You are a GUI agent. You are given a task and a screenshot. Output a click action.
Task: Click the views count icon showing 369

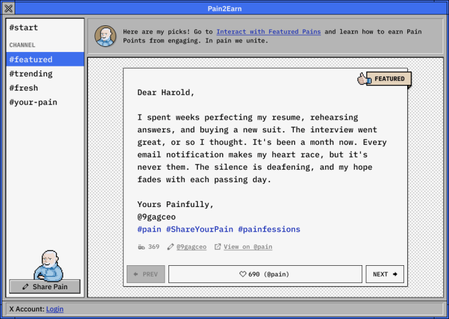141,247
